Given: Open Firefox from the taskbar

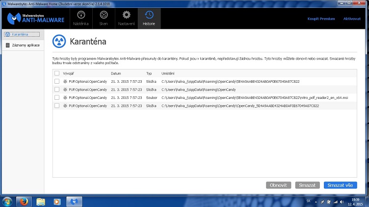Looking at the screenshot, I should (x=24, y=202).
